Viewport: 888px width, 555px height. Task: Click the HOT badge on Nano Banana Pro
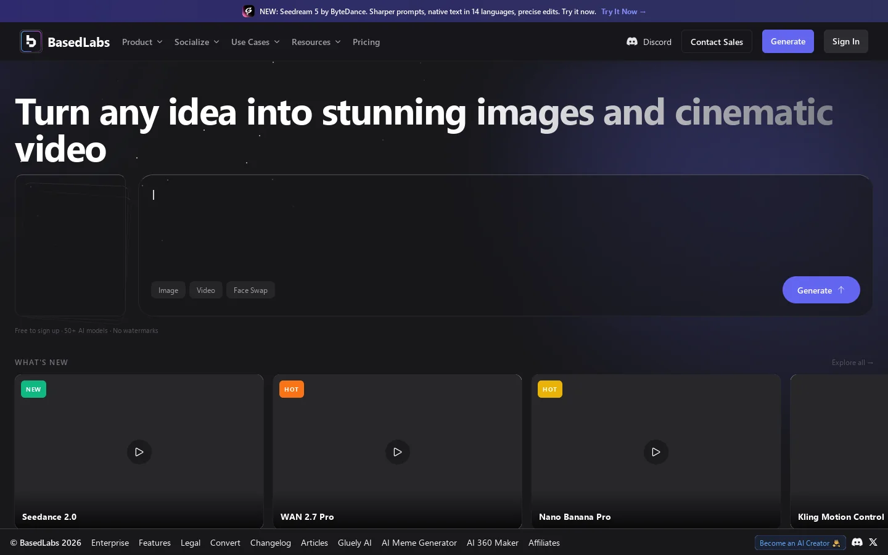[550, 389]
